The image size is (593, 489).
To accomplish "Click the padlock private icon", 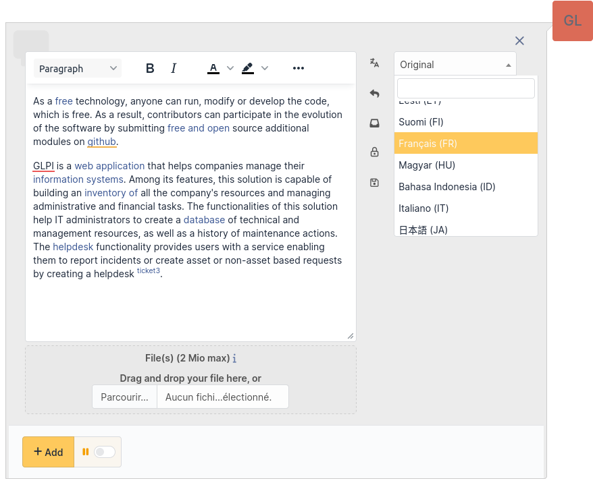I will (x=374, y=152).
